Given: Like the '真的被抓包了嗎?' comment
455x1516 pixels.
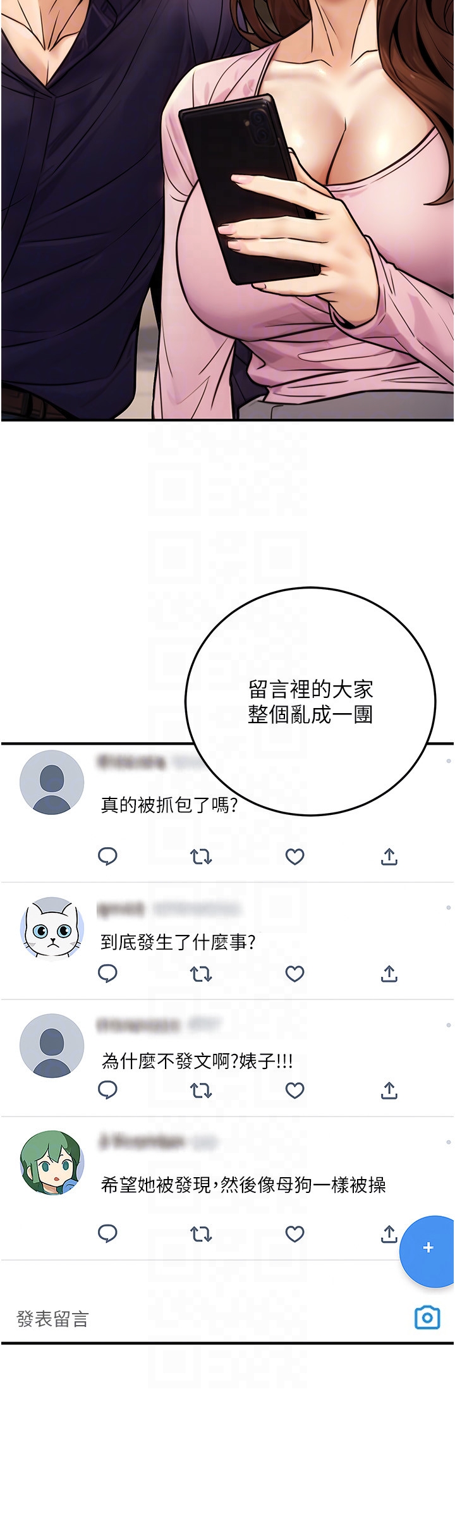Looking at the screenshot, I should click(x=295, y=857).
